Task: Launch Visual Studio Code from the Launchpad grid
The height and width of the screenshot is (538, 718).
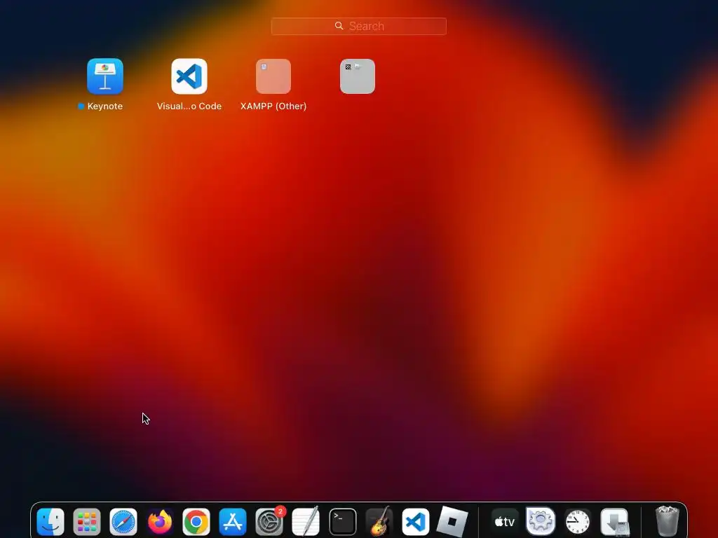Action: (x=189, y=76)
